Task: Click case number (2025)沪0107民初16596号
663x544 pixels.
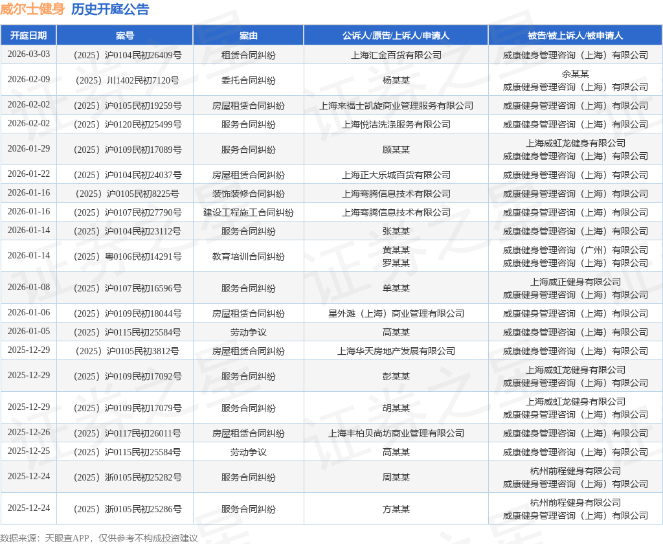Action: point(128,288)
